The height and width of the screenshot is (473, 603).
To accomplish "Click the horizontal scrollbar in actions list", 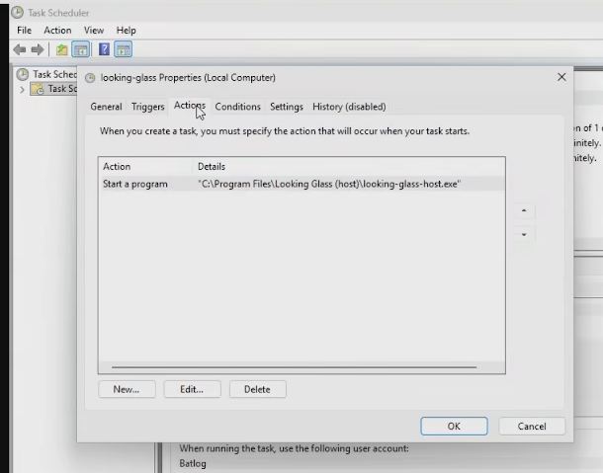I will pyautogui.click(x=295, y=367).
